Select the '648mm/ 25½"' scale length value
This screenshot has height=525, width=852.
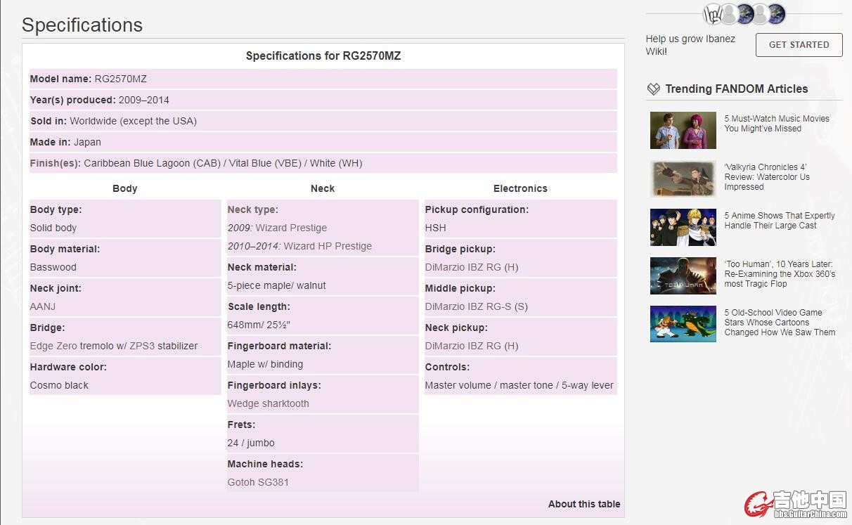[259, 325]
